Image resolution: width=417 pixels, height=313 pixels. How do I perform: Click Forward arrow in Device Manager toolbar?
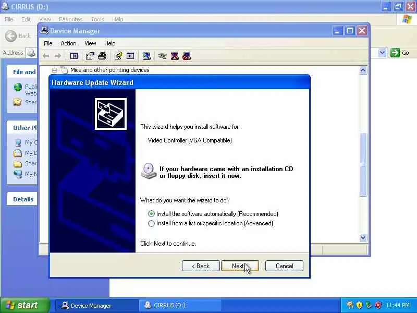click(x=58, y=56)
